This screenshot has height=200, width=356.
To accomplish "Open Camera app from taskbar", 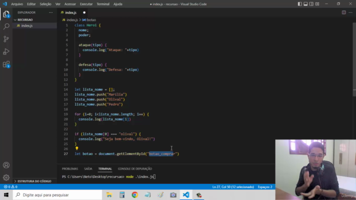I will click(173, 195).
